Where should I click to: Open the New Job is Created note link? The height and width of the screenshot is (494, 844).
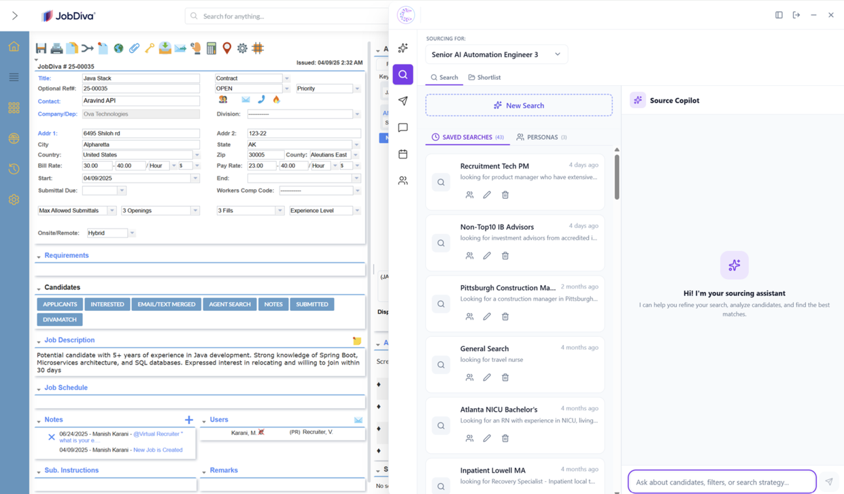(158, 450)
